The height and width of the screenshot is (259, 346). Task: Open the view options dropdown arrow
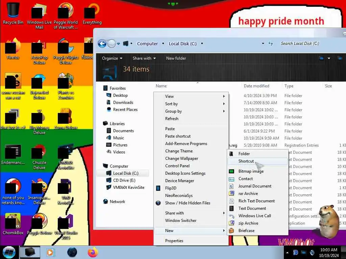(x=329, y=58)
